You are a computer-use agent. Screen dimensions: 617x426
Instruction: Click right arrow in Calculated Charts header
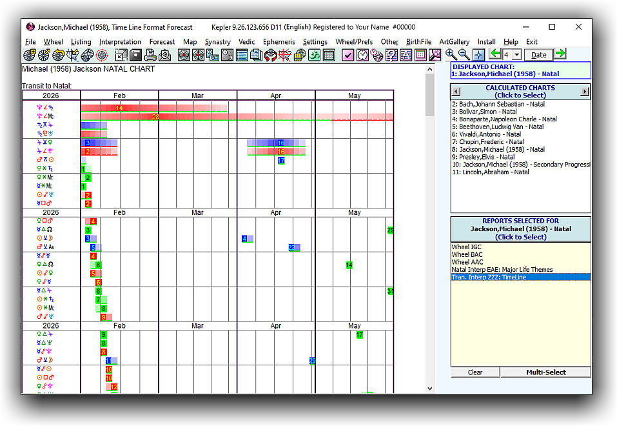tap(585, 92)
